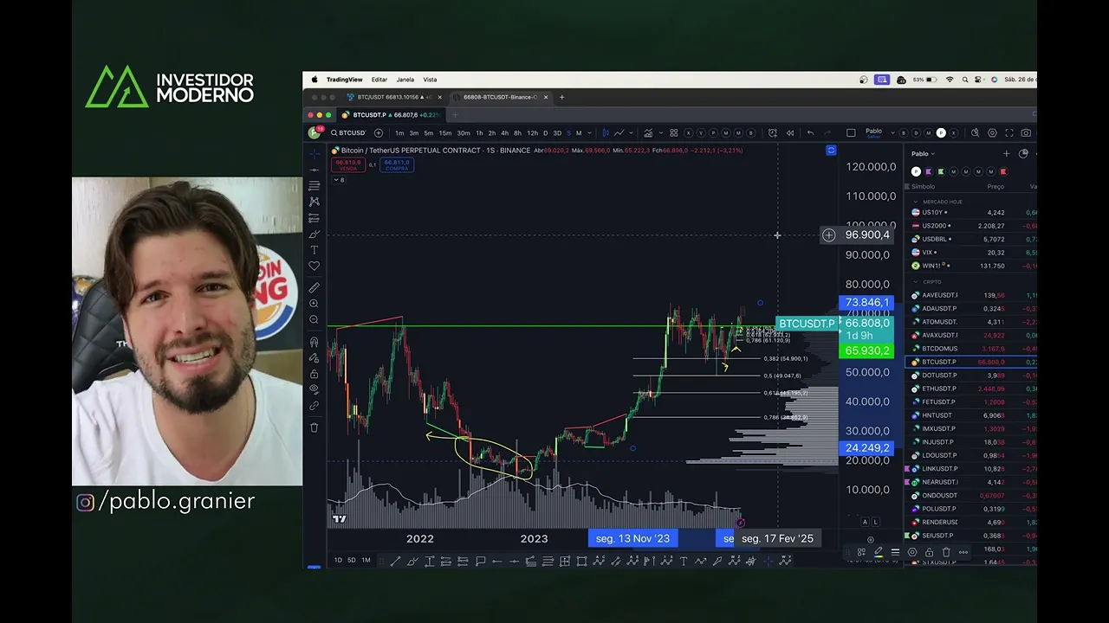
Task: Undo last chart action
Action: [x=810, y=133]
